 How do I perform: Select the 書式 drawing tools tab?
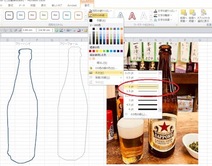(87, 5)
